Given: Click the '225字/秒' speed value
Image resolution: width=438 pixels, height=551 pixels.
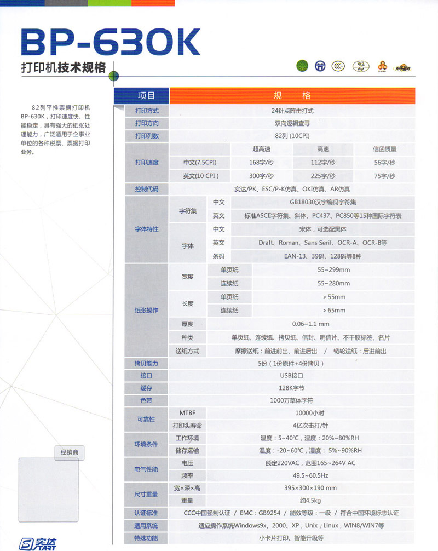Looking at the screenshot, I should click(323, 176).
